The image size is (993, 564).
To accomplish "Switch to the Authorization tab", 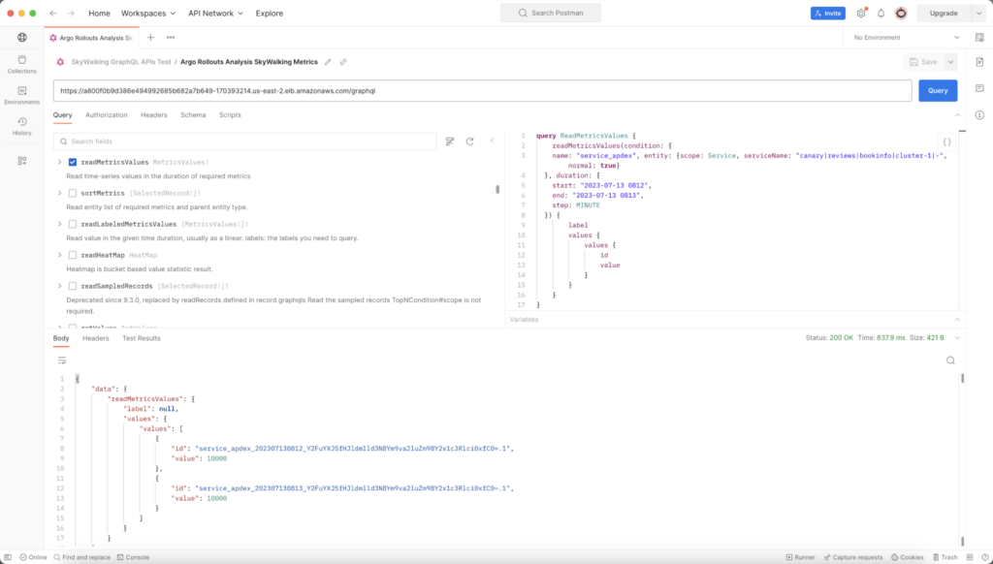I will tap(107, 114).
